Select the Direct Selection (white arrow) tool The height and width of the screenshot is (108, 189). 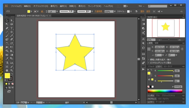click(x=12, y=20)
